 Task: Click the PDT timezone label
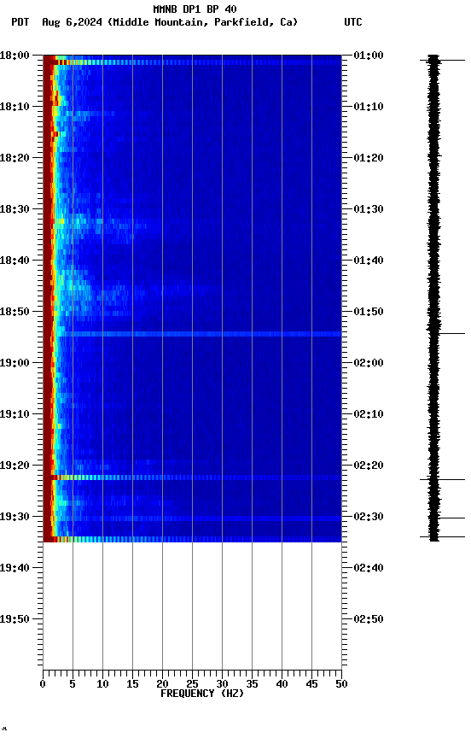click(x=20, y=22)
